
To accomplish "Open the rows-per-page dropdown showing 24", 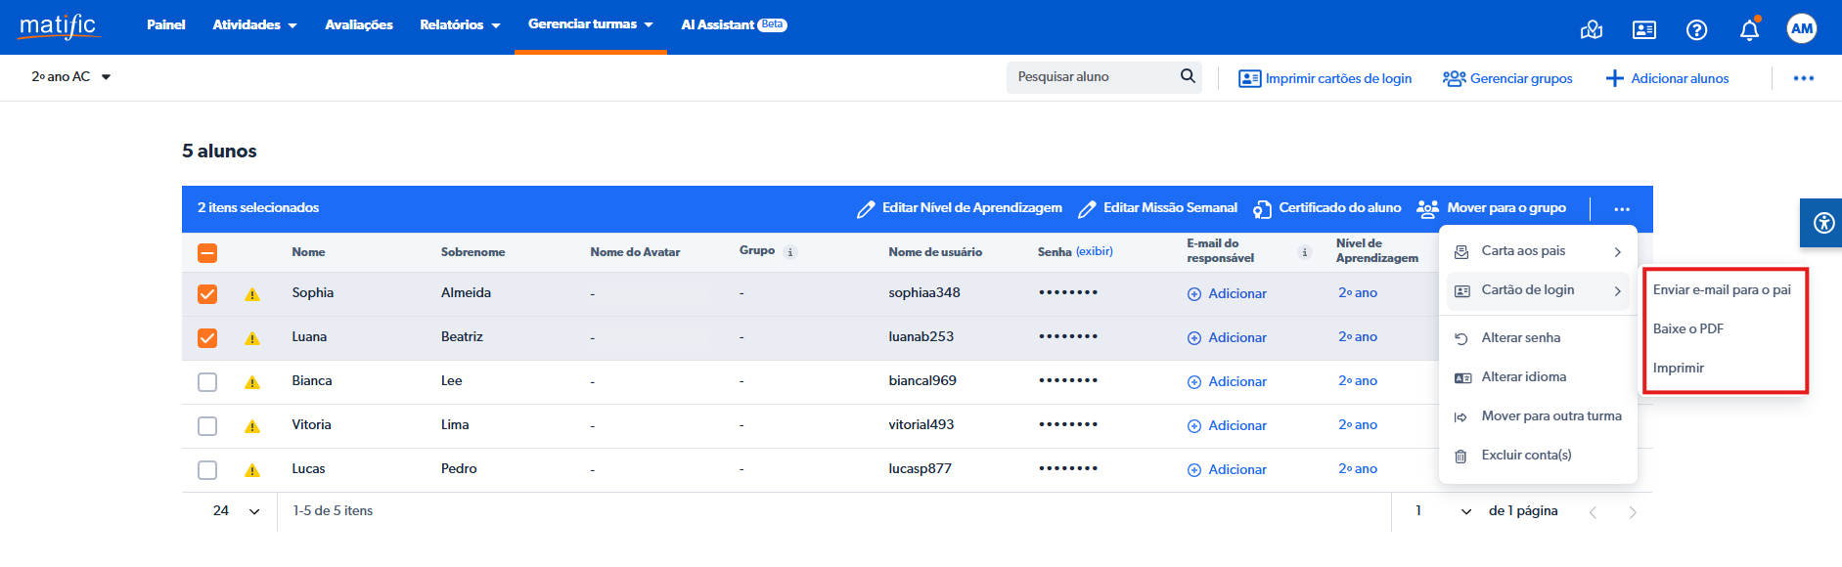I will 237,511.
